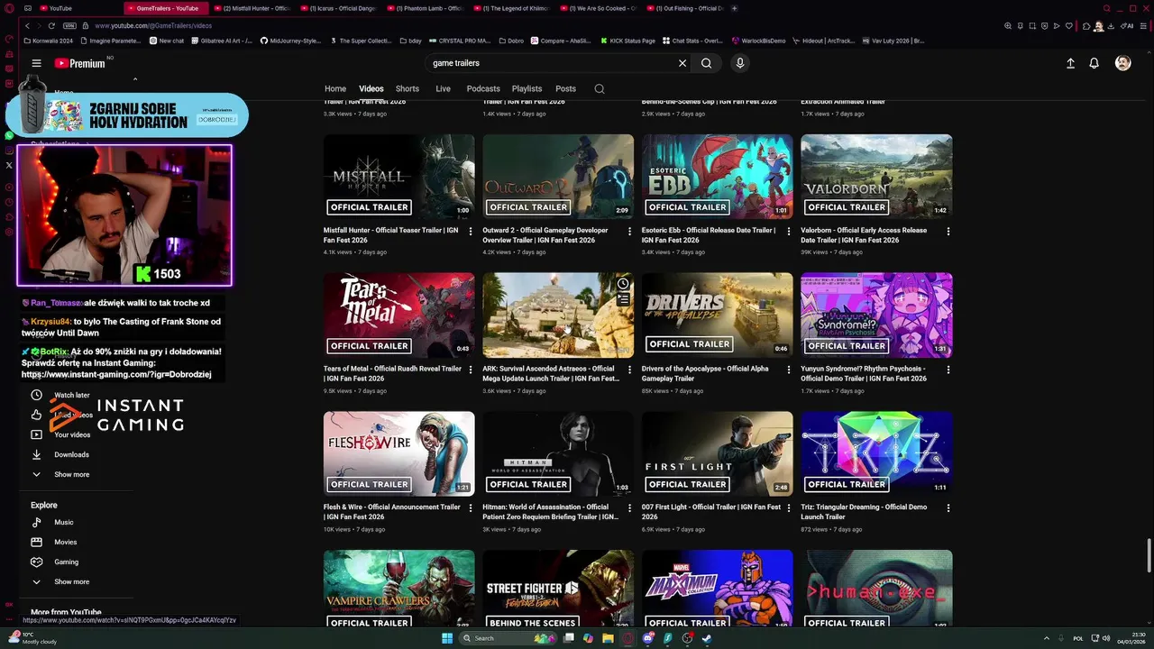The width and height of the screenshot is (1154, 649).
Task: Open KICK Status Page bookmark
Action: (627, 41)
